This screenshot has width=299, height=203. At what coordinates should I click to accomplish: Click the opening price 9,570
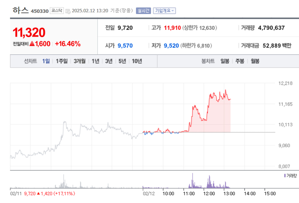[125, 46]
